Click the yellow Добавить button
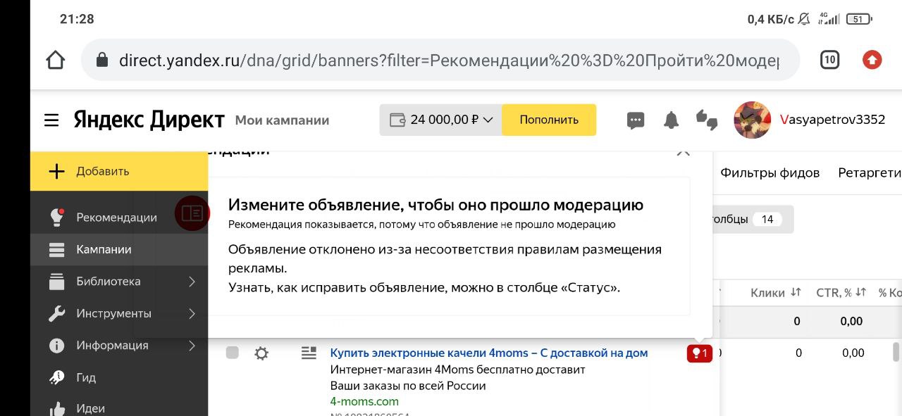This screenshot has height=416, width=902. pos(119,171)
